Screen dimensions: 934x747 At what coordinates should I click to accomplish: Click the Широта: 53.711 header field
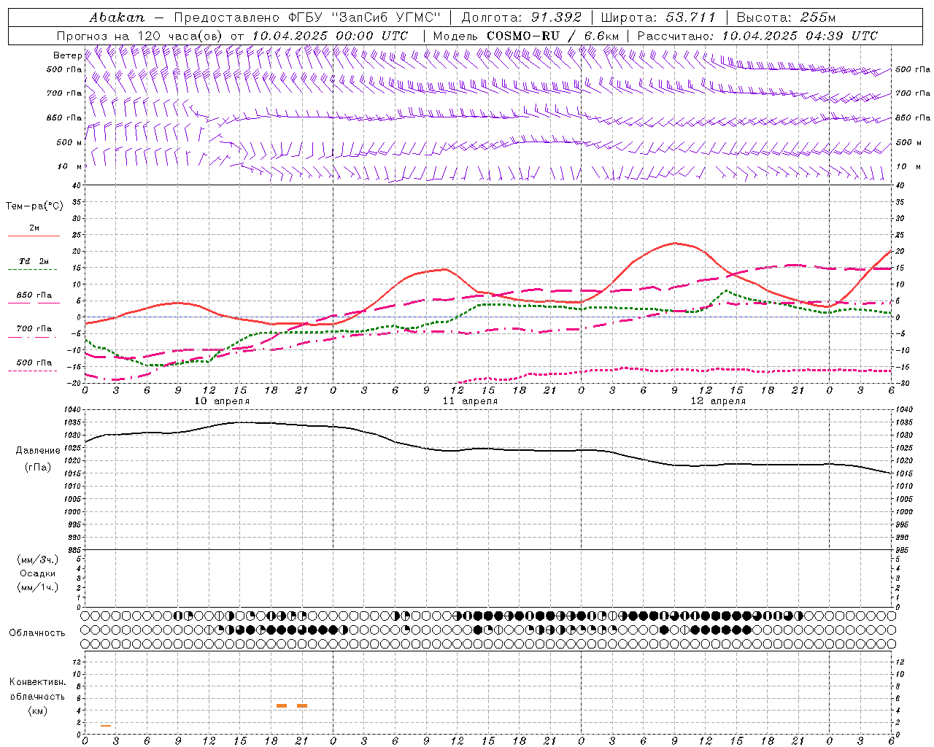tap(658, 18)
